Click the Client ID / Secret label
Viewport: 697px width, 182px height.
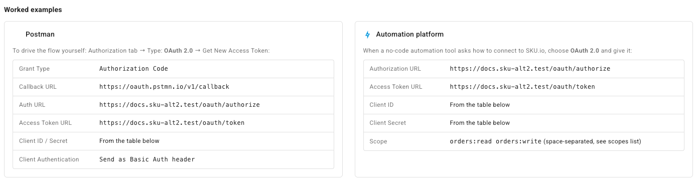(x=43, y=141)
